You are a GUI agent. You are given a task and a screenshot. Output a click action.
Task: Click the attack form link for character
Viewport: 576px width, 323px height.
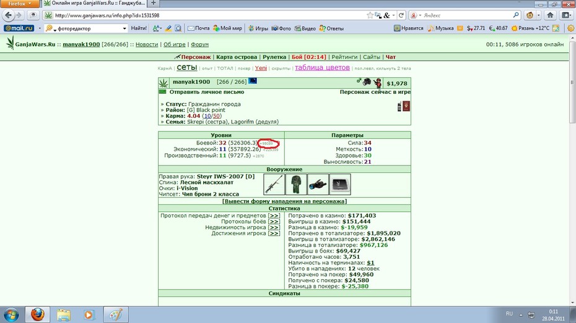tap(284, 201)
